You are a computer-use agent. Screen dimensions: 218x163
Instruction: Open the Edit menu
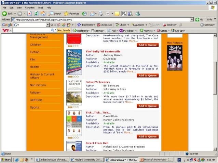coord(12,7)
